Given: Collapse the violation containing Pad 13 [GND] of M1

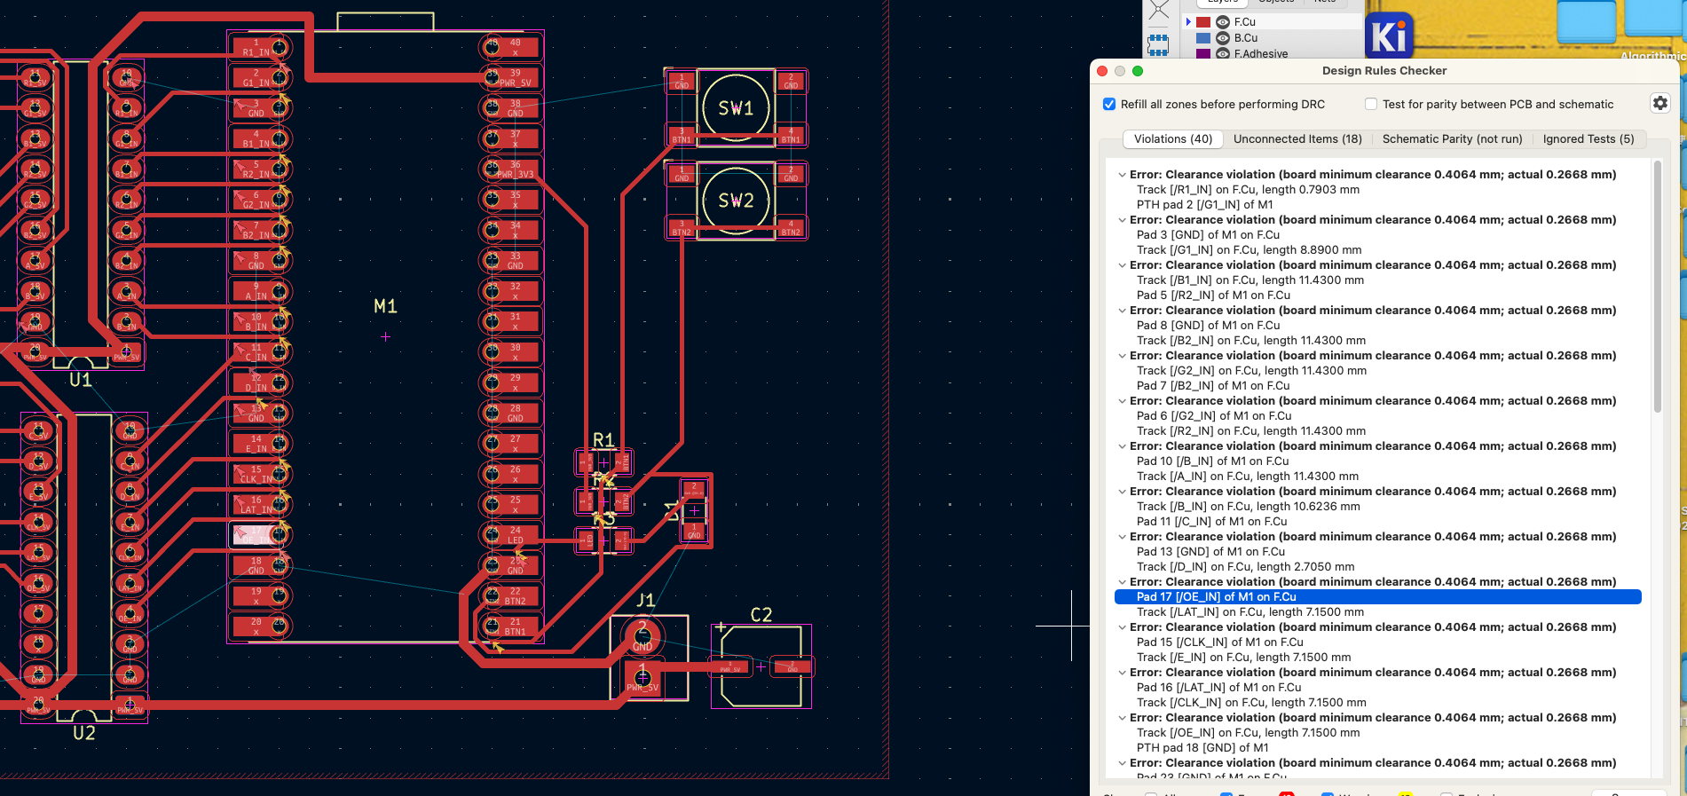Looking at the screenshot, I should [x=1123, y=537].
